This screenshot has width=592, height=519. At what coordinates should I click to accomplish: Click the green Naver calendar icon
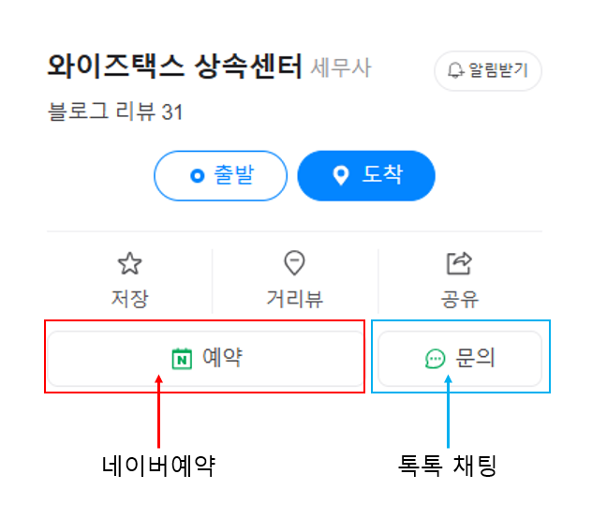click(x=182, y=358)
